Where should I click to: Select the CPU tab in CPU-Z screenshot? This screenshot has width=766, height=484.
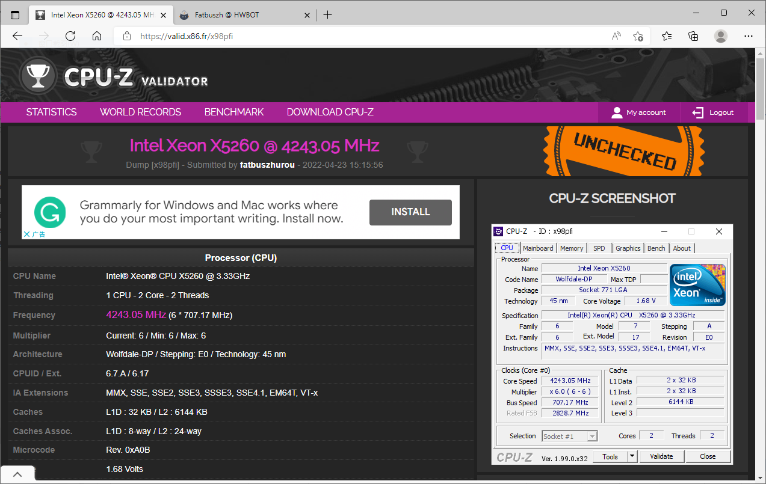point(507,248)
